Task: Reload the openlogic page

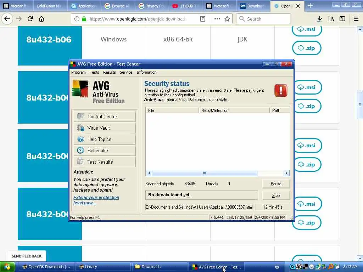Action: click(x=30, y=19)
